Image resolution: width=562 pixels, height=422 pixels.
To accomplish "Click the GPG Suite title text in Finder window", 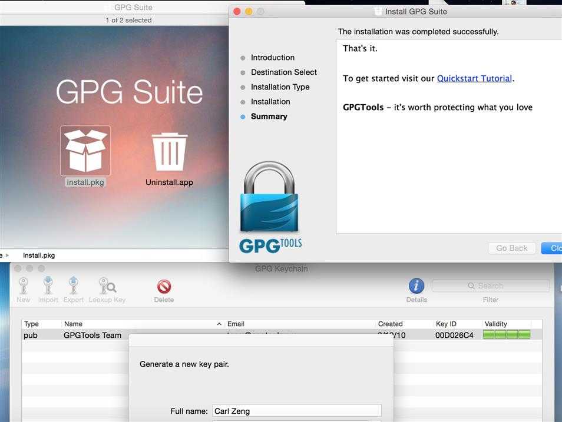I will [133, 7].
